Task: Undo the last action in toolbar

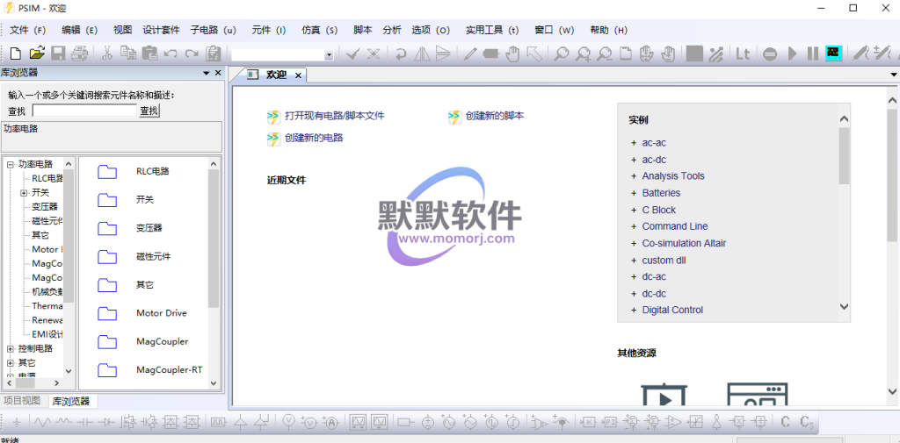Action: point(171,54)
